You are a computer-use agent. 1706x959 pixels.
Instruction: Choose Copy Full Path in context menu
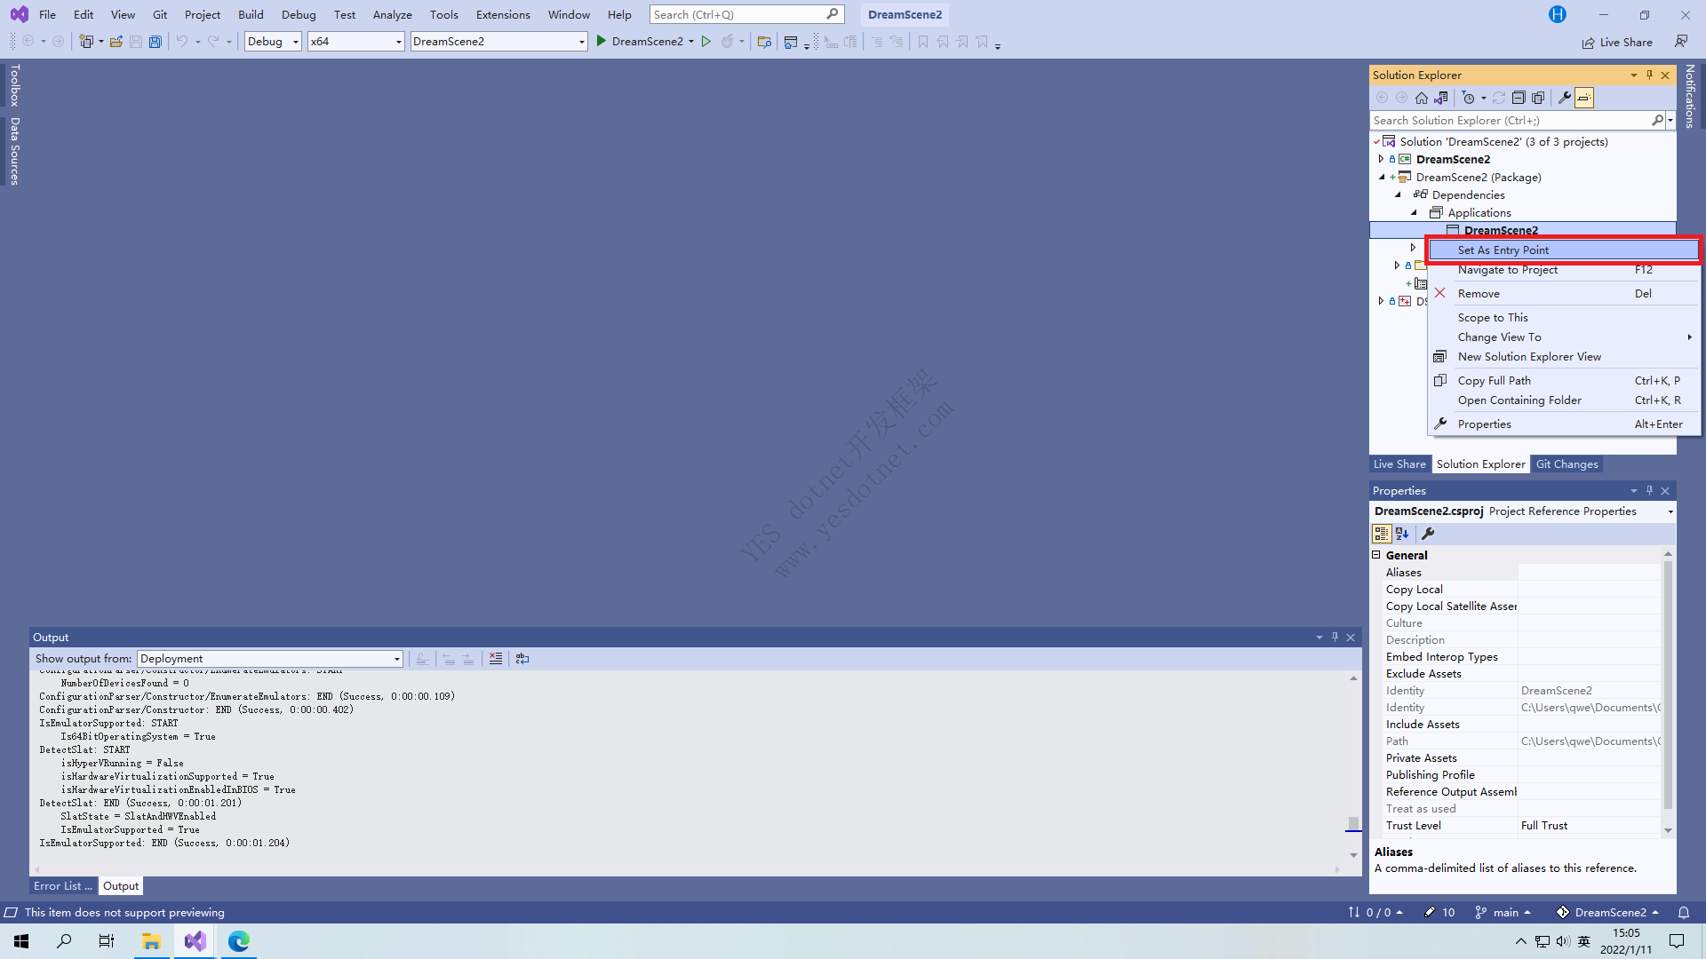(1564, 381)
